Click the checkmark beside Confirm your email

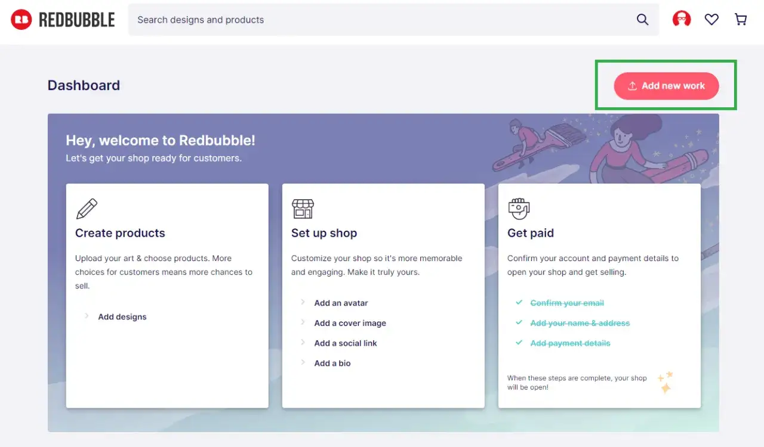pyautogui.click(x=519, y=303)
